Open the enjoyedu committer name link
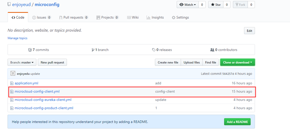Image resolution: width=290 pixels, height=132 pixels. [x=23, y=74]
